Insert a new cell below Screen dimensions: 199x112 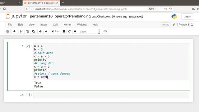tap(14, 31)
